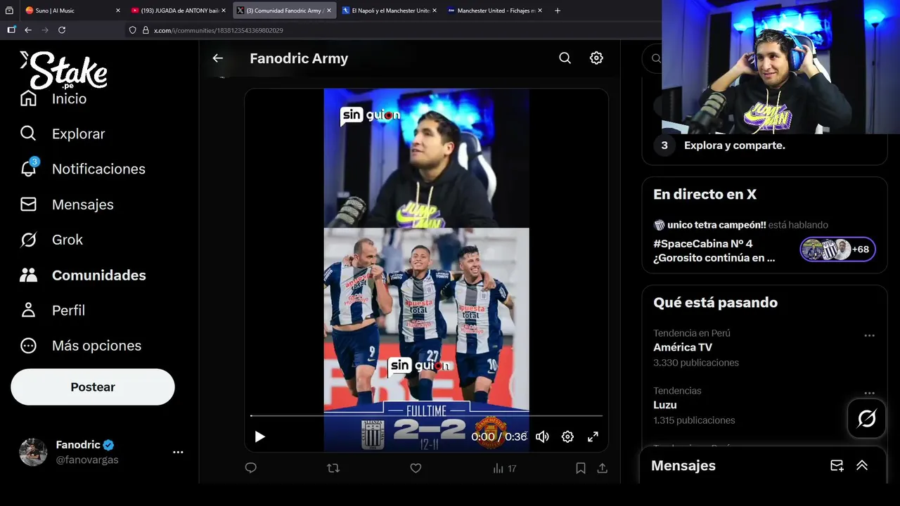Switch to El Napoli y el Manchester tab

click(x=390, y=11)
